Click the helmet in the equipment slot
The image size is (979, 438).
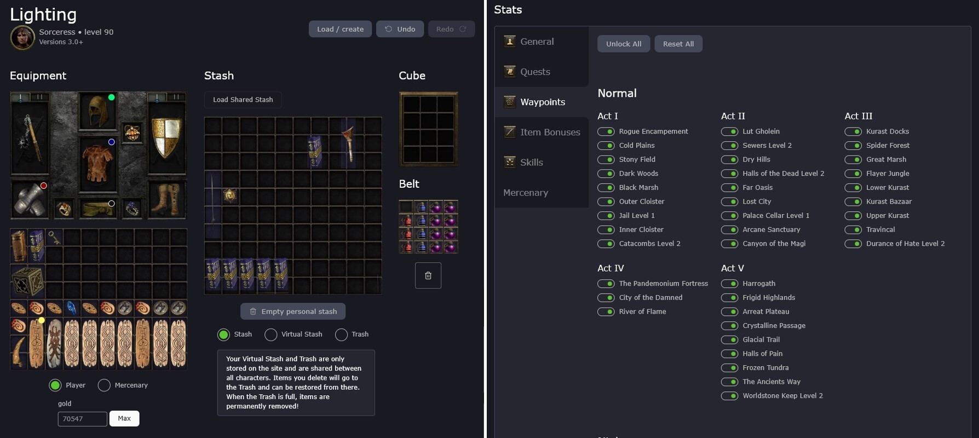coord(97,111)
